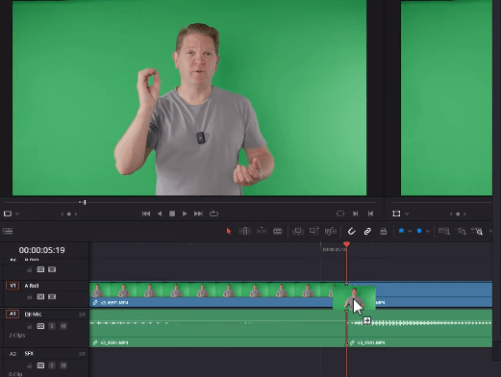Select the Selection Mode arrow tool
501x377 pixels.
pyautogui.click(x=229, y=231)
